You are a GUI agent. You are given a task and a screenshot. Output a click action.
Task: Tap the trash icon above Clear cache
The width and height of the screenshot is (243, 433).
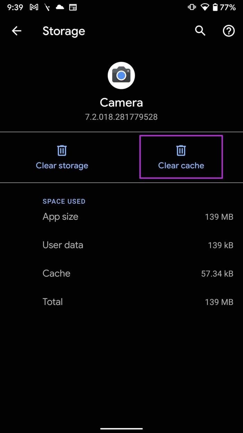pos(181,151)
